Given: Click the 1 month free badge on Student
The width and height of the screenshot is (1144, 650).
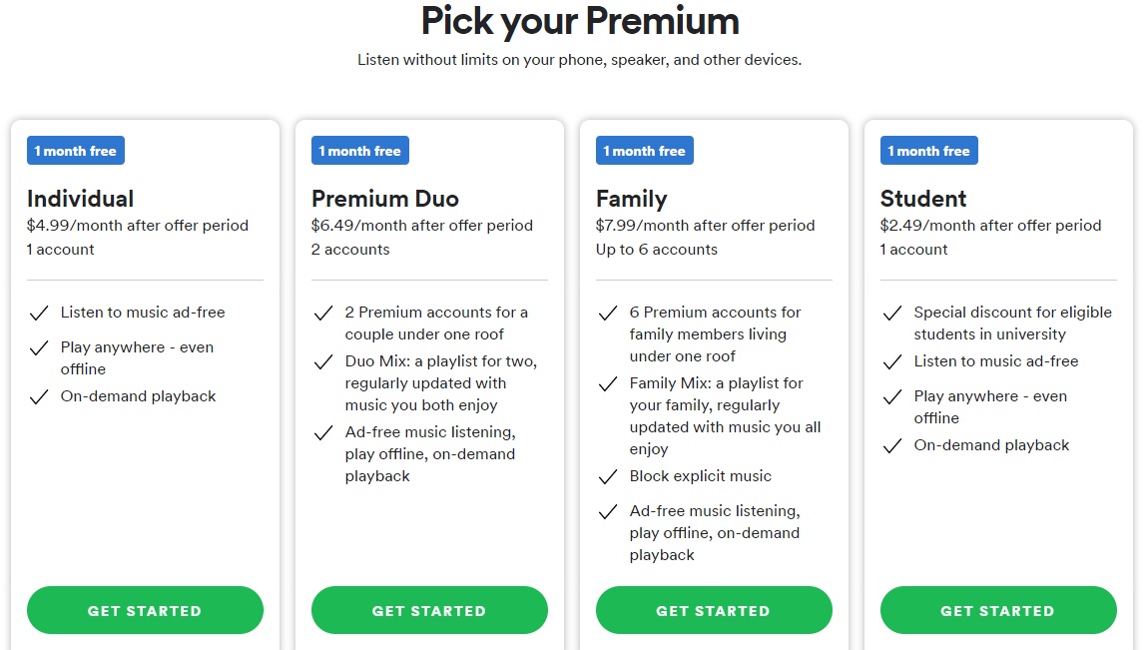Looking at the screenshot, I should (x=929, y=151).
